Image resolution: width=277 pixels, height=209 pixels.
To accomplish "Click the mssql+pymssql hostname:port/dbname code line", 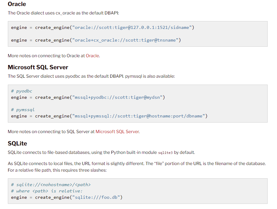I will 109,116.
